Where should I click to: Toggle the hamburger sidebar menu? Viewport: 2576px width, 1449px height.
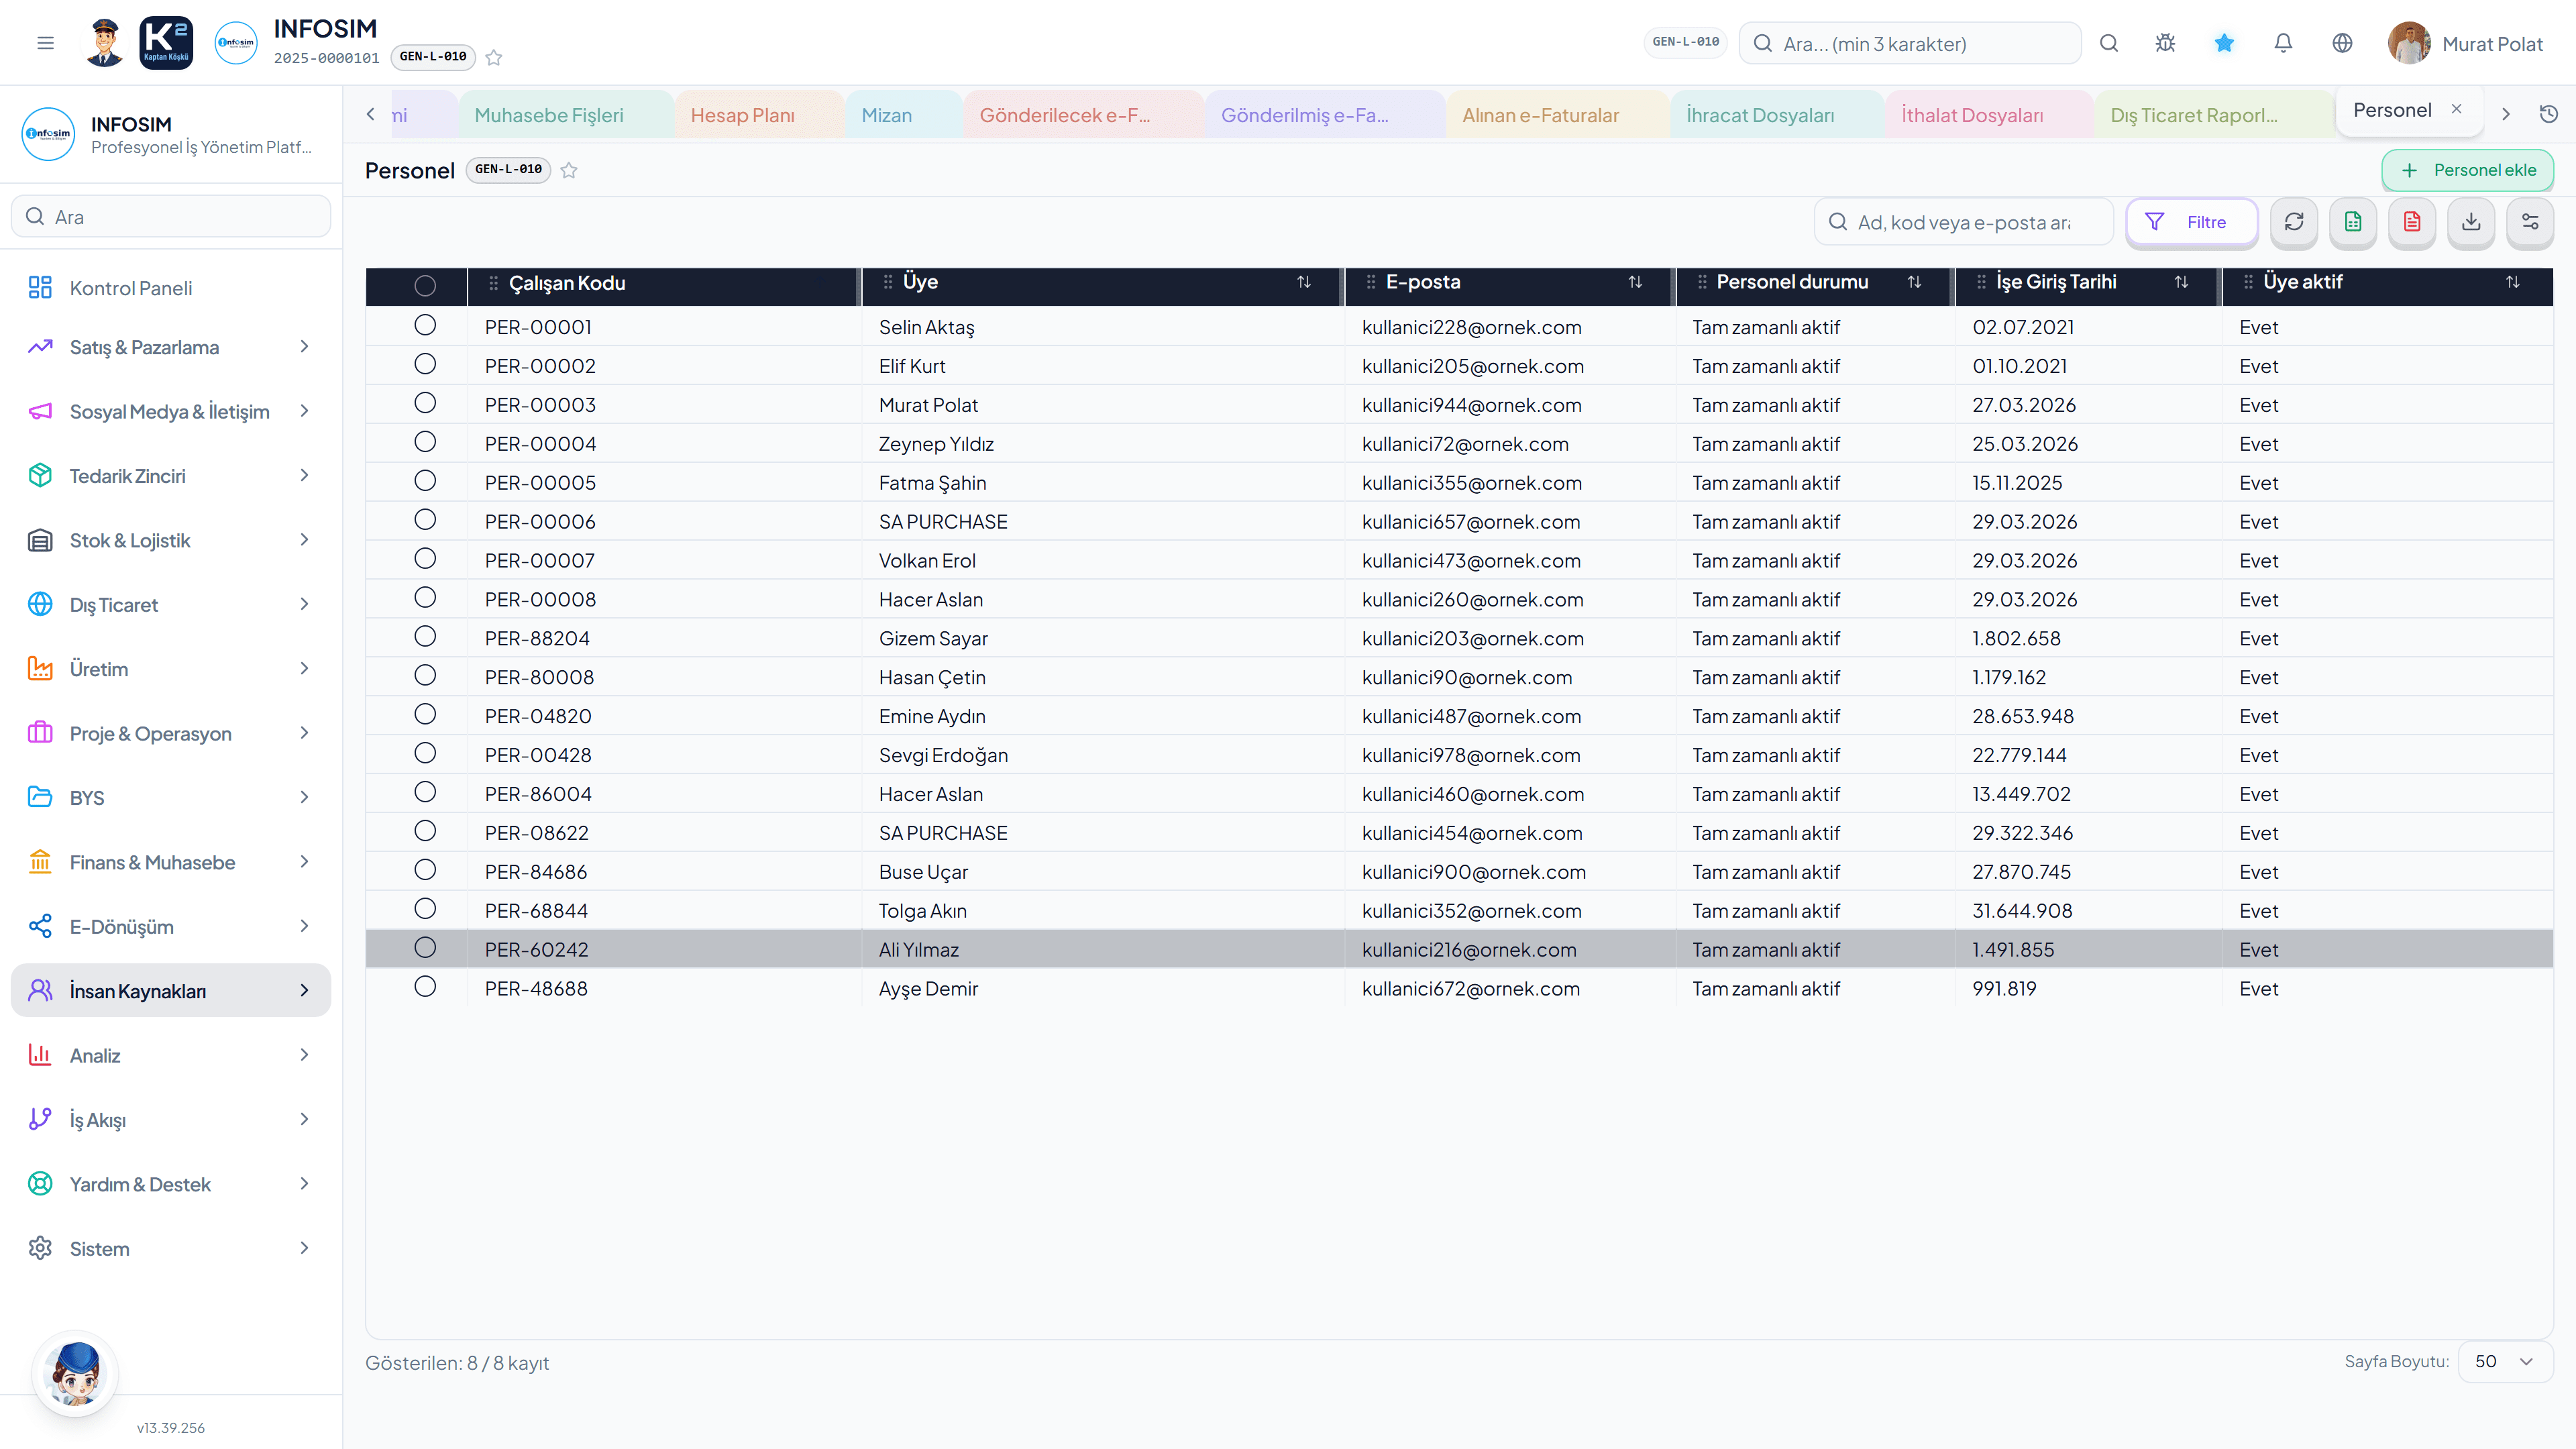pos(45,43)
